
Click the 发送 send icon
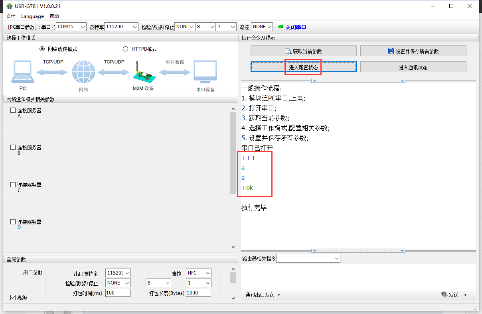tap(444, 294)
